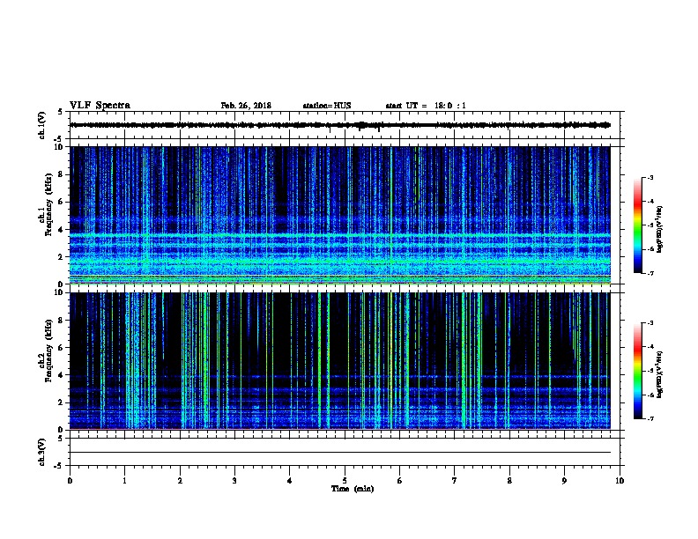Click the ch.2 color scale bar
The width and height of the screenshot is (698, 539).
coord(637,371)
